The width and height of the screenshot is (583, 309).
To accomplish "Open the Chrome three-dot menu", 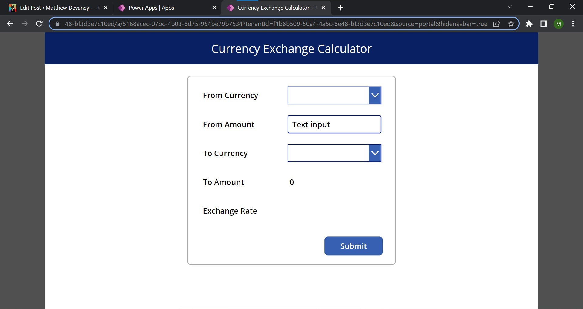I will pos(573,24).
